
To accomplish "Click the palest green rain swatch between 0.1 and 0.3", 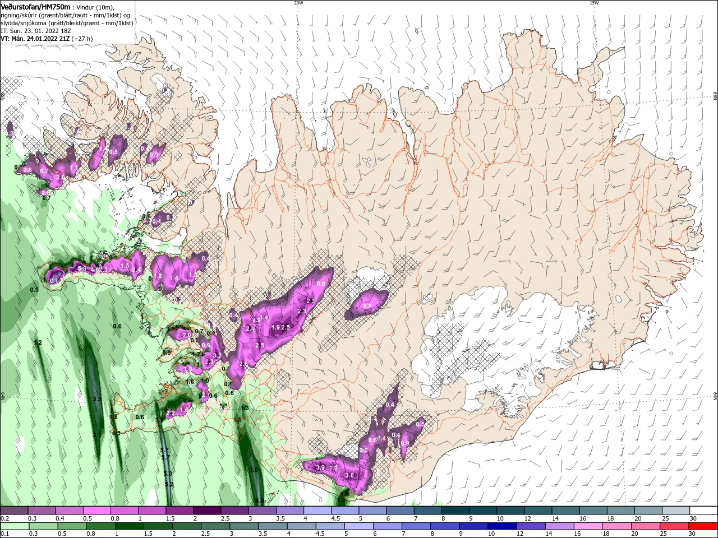I will coord(14,526).
